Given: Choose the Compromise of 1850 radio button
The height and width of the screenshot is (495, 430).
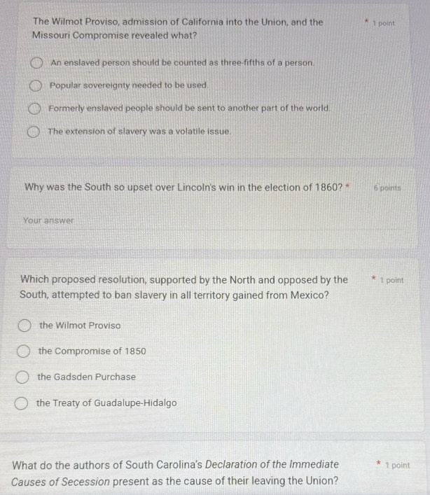Looking at the screenshot, I should tap(24, 351).
